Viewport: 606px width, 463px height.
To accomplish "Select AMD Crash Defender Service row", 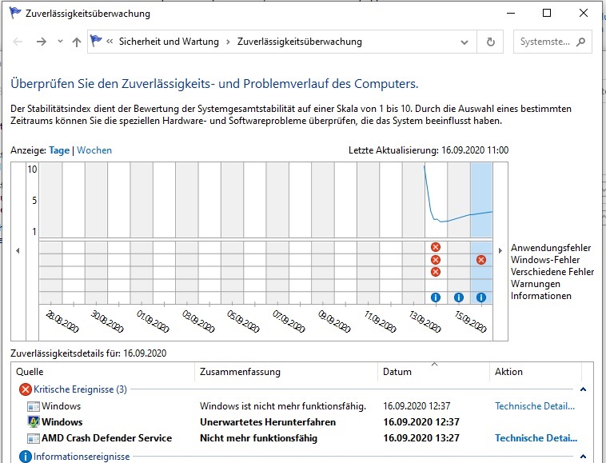I will [301, 438].
